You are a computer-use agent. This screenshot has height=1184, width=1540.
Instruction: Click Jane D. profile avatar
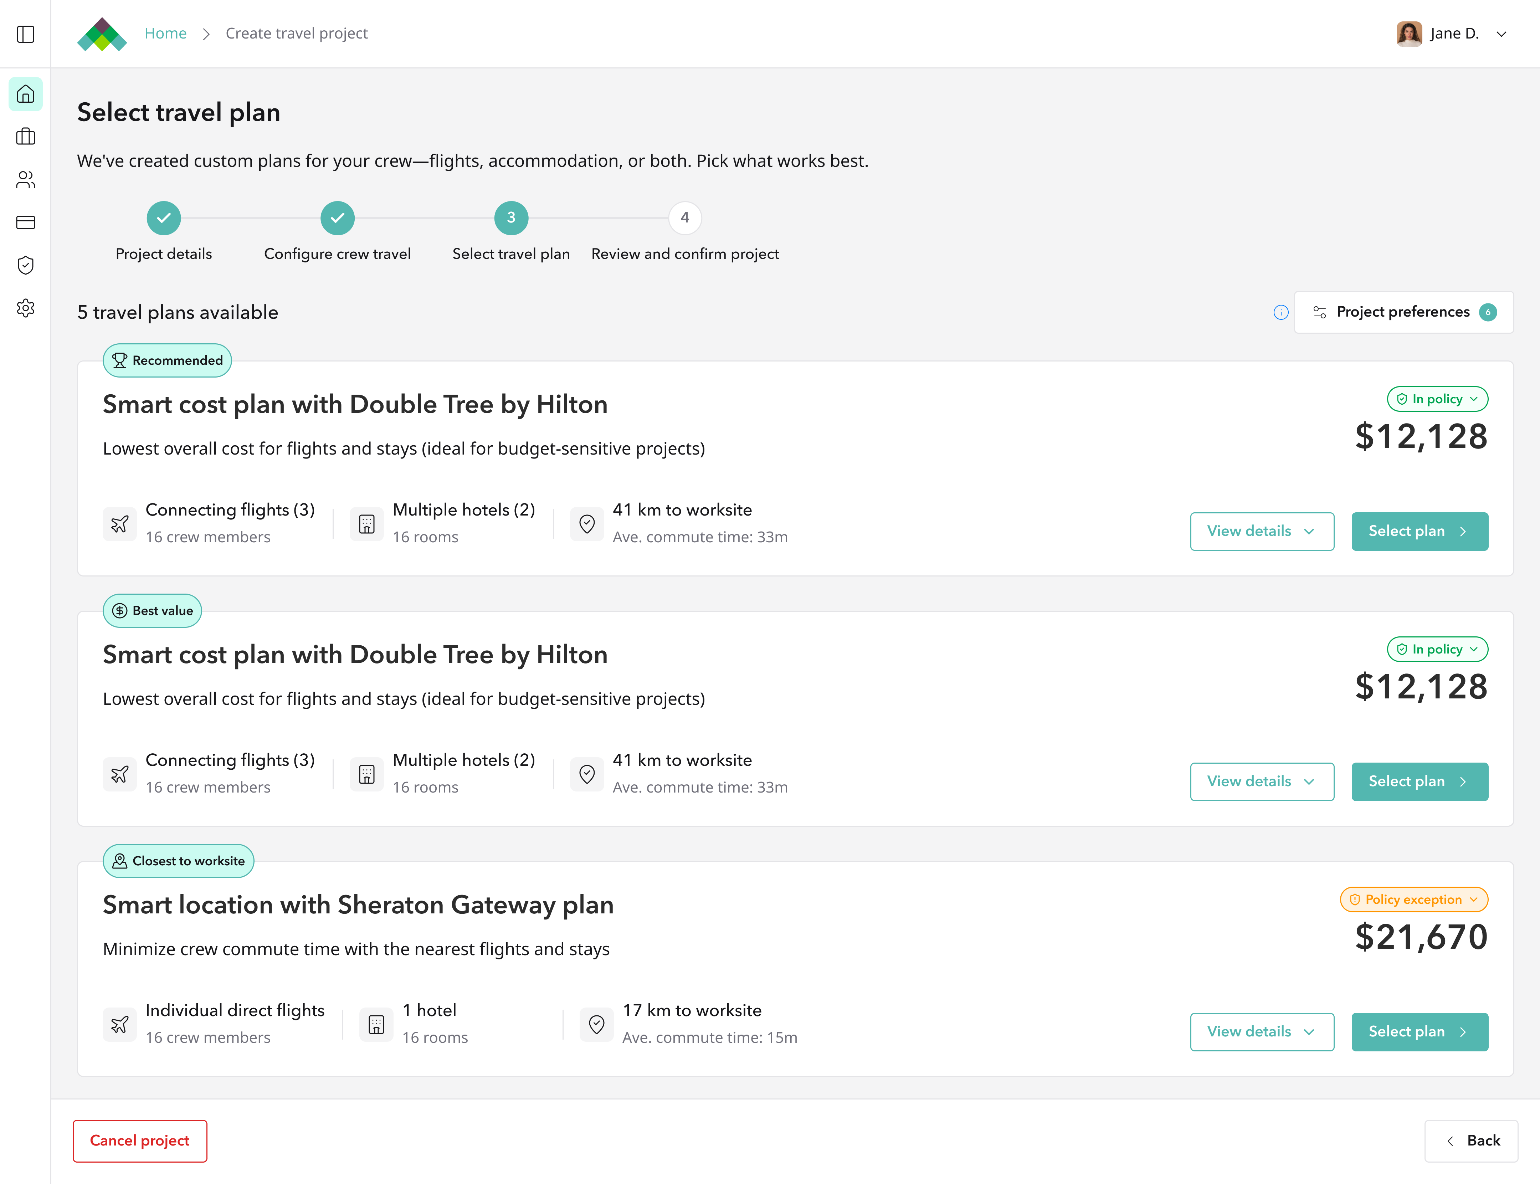click(x=1409, y=34)
